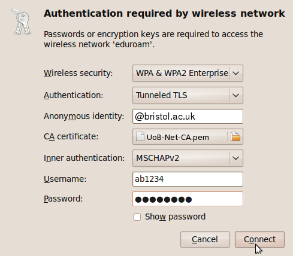Click the Anonymous identity text field

click(x=188, y=116)
